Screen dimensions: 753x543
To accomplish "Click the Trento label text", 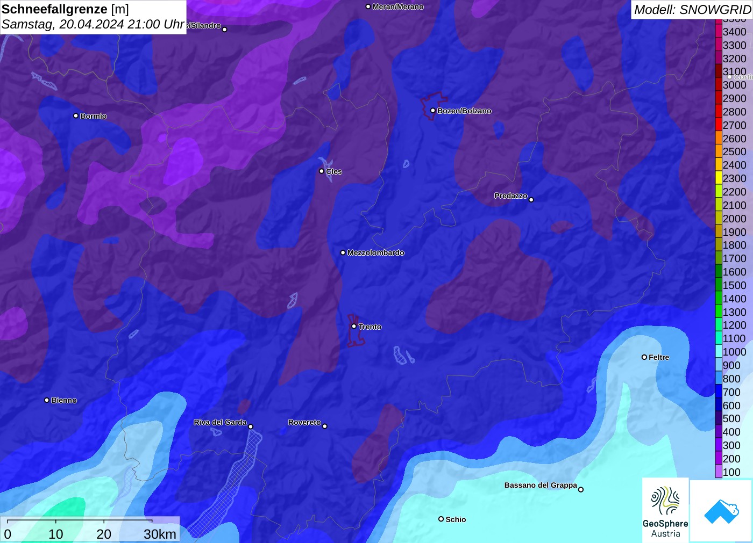I will 370,327.
